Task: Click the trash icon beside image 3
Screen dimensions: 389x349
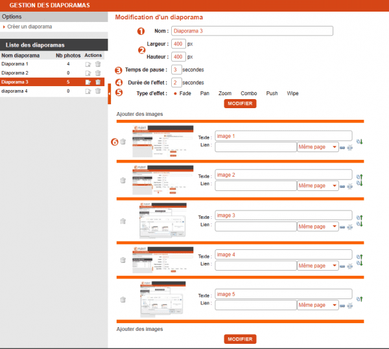Action: pos(123,221)
